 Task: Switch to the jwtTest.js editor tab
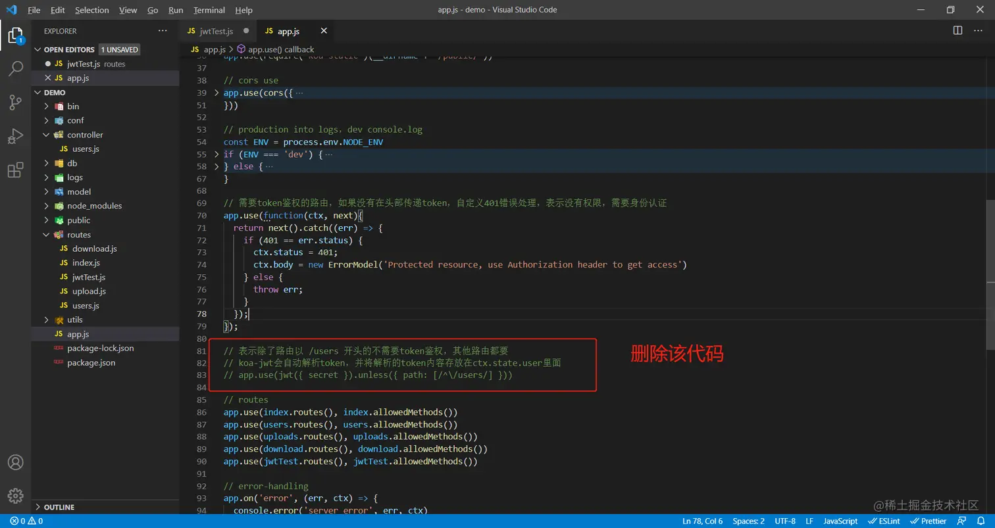point(217,31)
